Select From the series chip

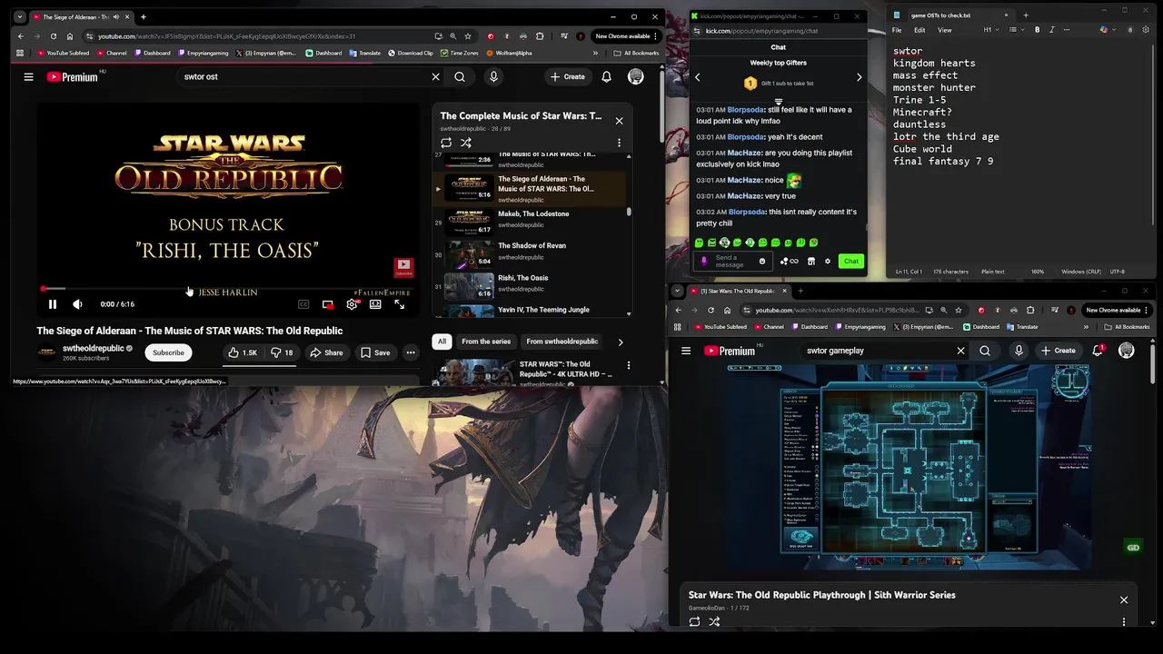[x=486, y=342]
